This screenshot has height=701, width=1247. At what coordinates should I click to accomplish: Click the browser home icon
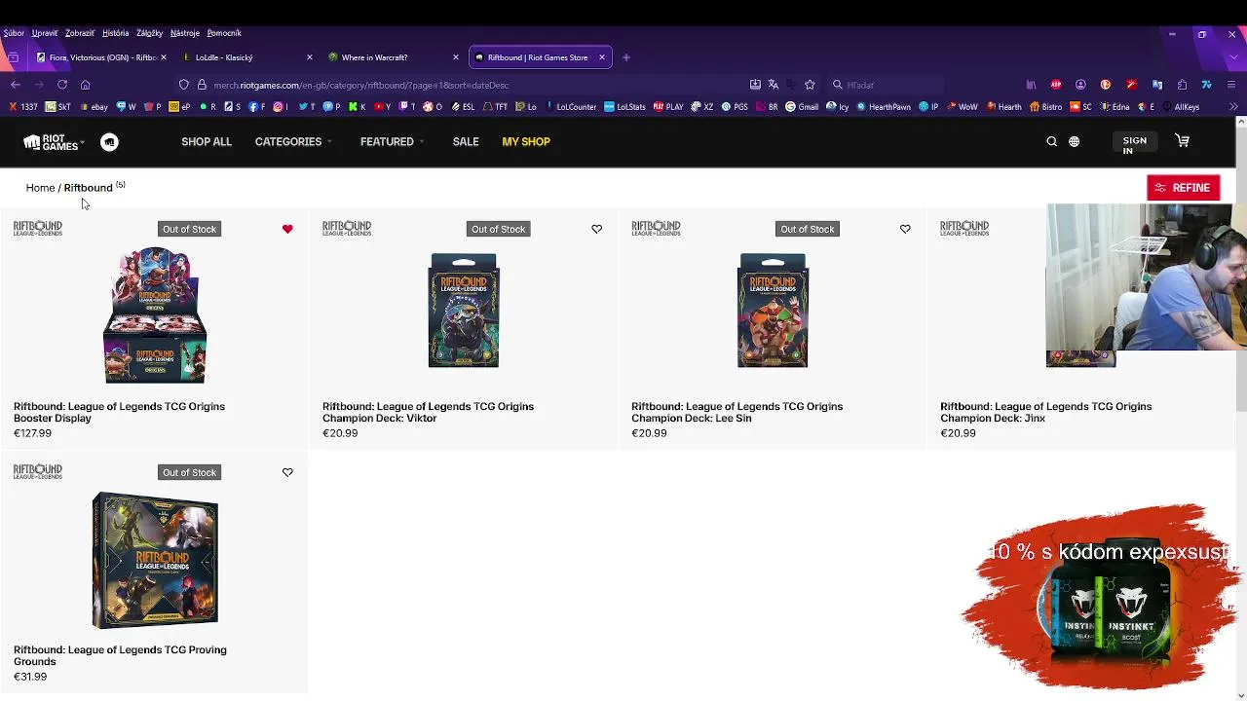tap(86, 85)
